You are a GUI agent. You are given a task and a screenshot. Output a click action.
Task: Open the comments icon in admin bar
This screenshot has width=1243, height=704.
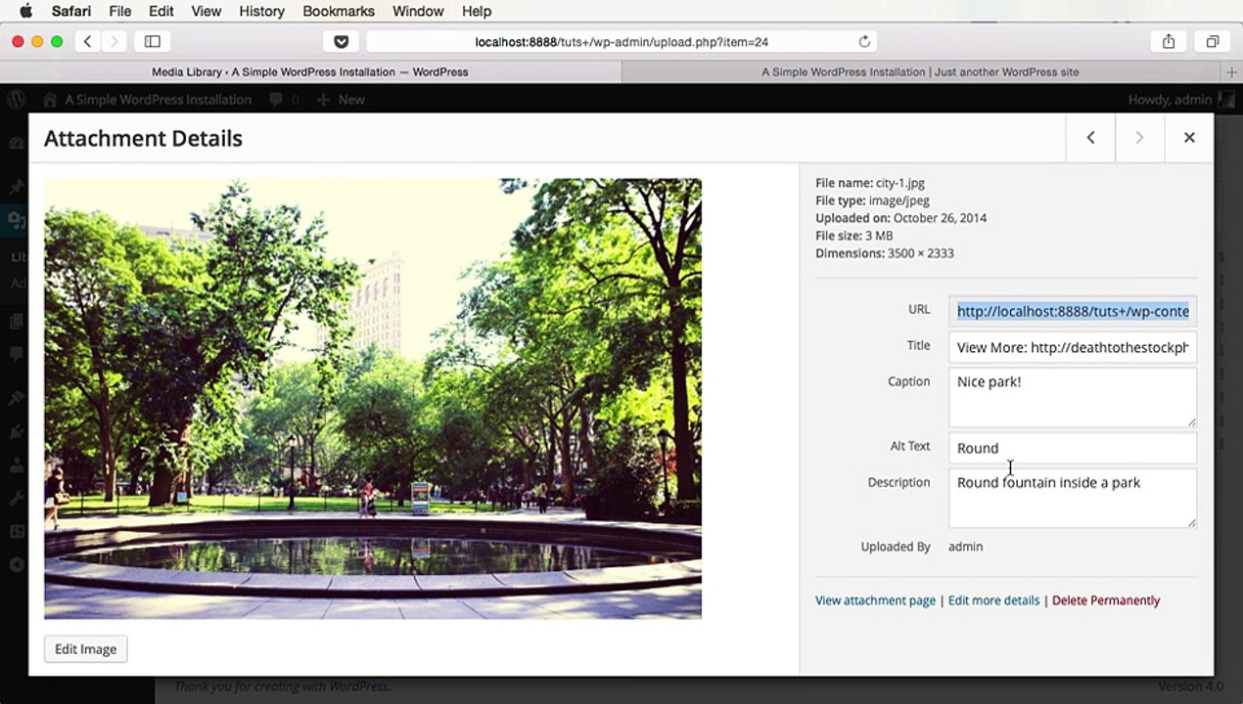click(283, 99)
